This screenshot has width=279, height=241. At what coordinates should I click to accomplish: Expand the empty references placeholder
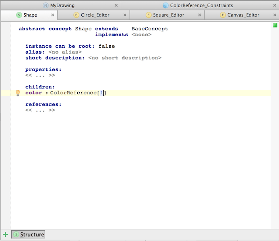pyautogui.click(x=40, y=110)
